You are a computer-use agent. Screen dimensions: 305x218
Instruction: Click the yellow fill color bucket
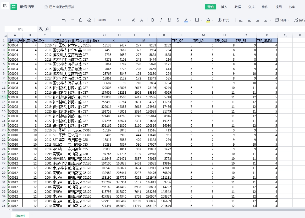pyautogui.click(x=208, y=20)
